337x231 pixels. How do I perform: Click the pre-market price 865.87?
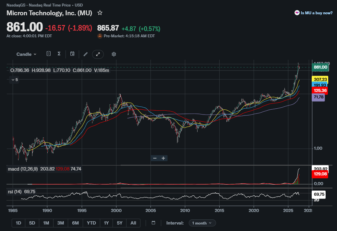(108, 28)
